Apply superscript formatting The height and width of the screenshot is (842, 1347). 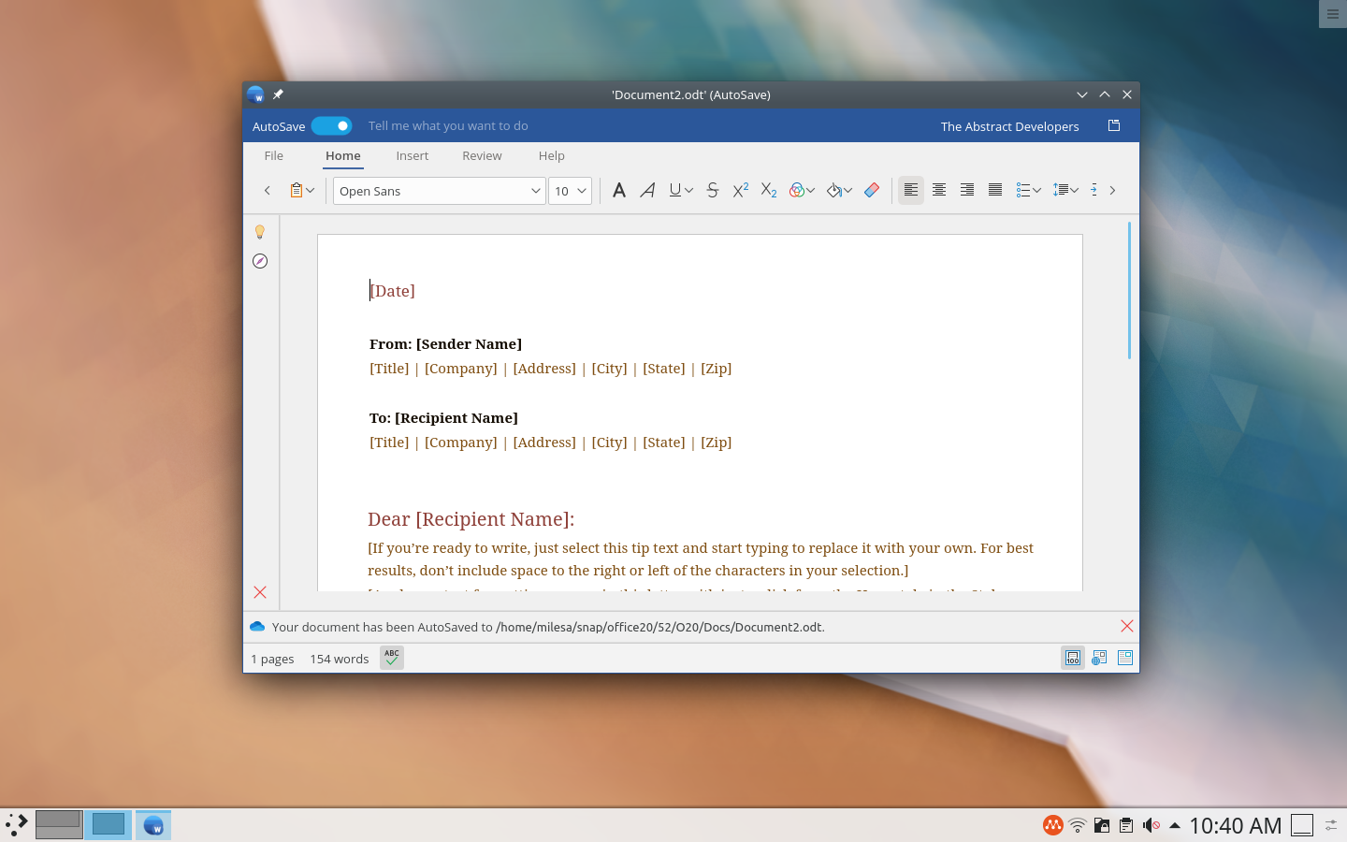click(741, 190)
